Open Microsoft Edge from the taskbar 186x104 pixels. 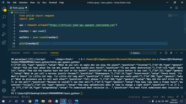click(x=36, y=101)
